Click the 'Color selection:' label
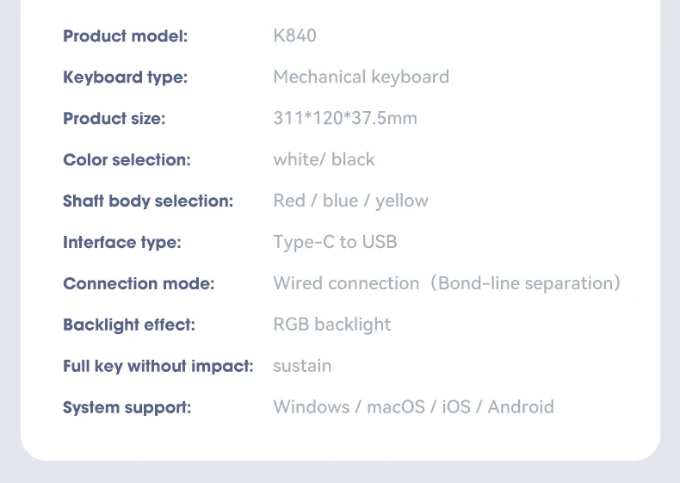 [127, 160]
